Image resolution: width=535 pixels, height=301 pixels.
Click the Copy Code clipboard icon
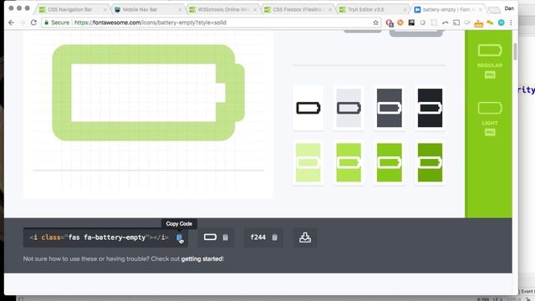179,237
